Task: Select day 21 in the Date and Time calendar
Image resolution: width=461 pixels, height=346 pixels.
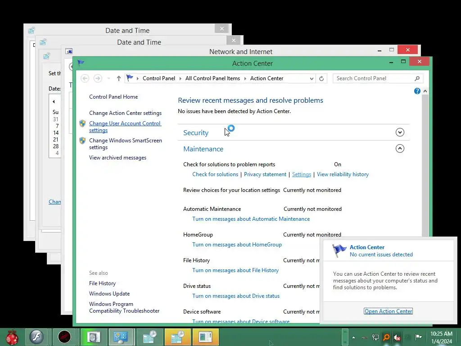Action: pyautogui.click(x=56, y=140)
